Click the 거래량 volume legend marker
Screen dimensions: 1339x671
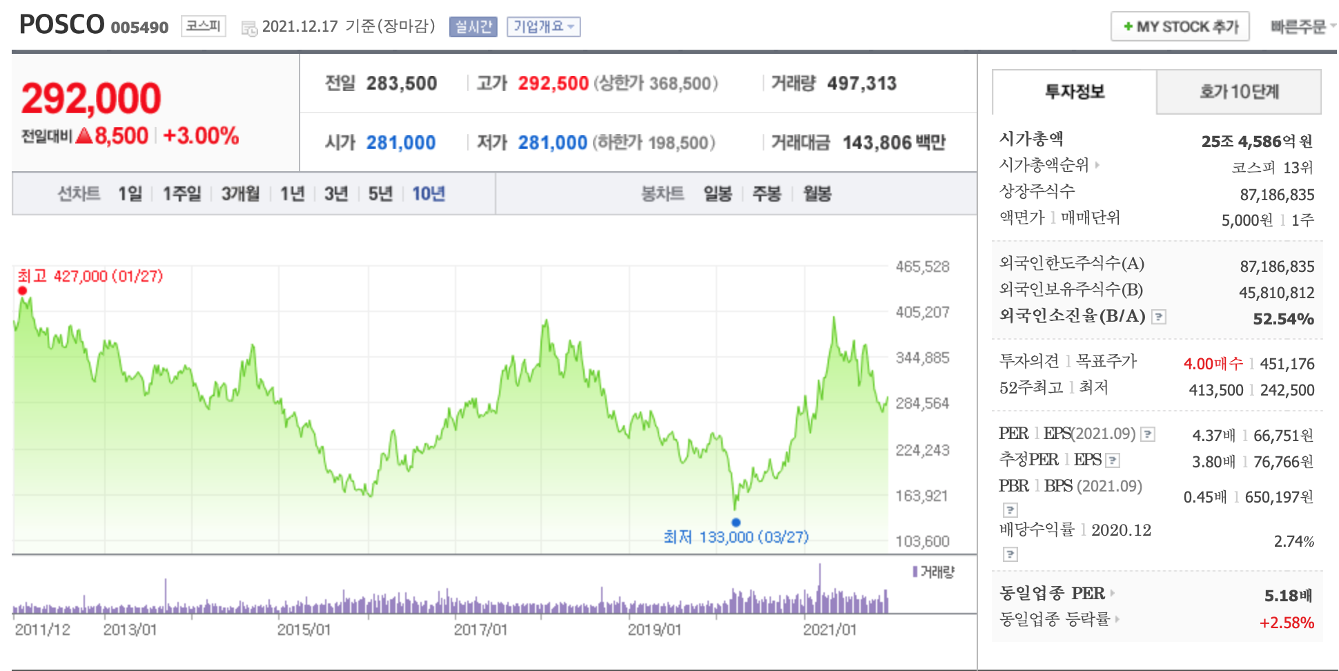(915, 572)
